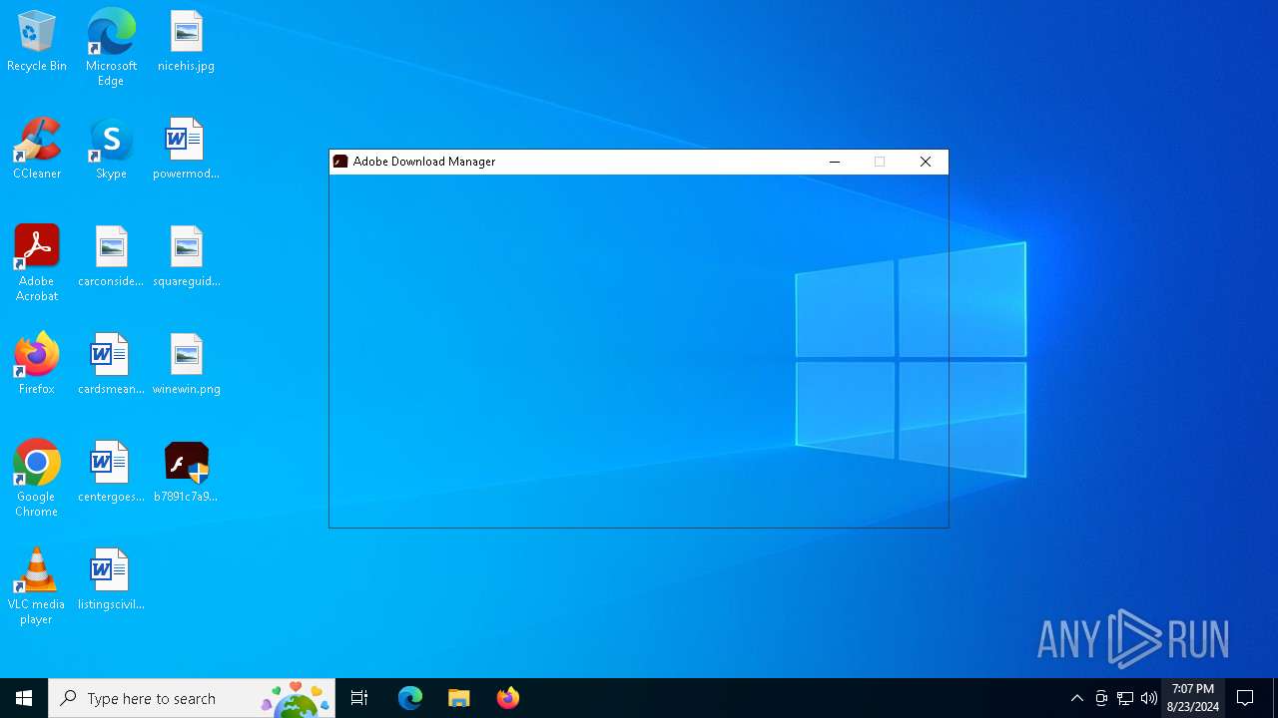Image resolution: width=1278 pixels, height=718 pixels.
Task: Select the listingscivil Word document icon
Action: 111,580
